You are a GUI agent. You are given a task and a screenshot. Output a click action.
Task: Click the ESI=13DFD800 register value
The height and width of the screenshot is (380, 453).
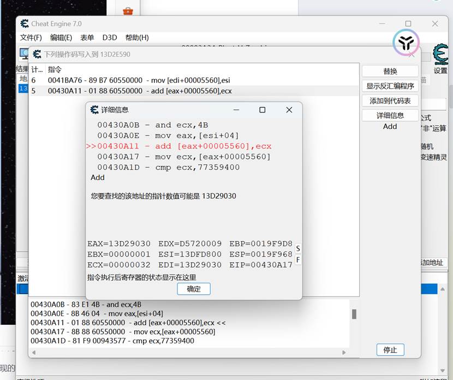(x=190, y=254)
